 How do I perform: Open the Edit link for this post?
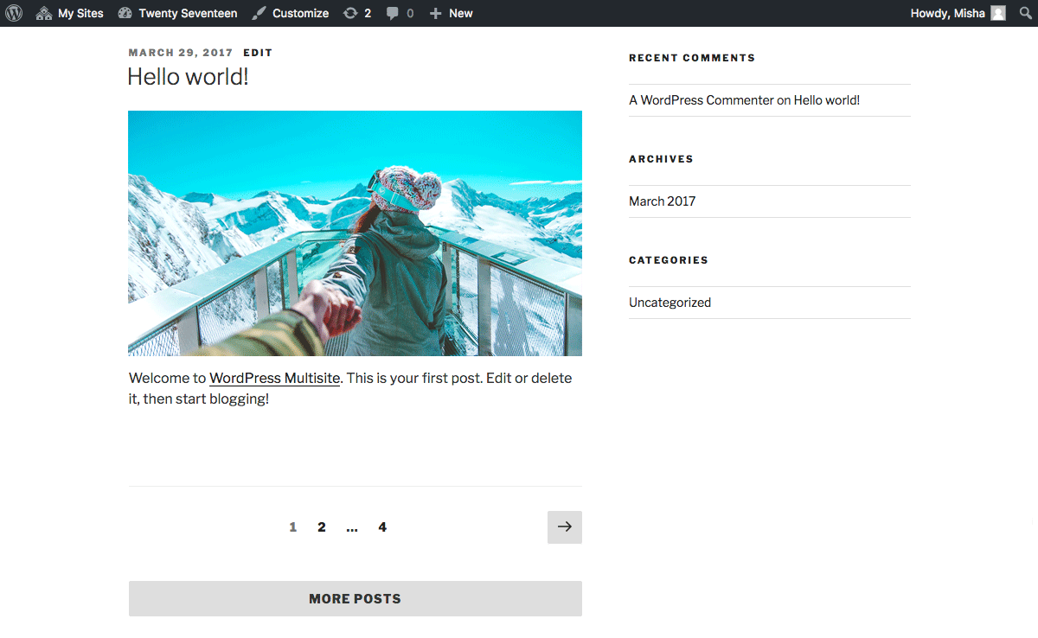click(257, 52)
